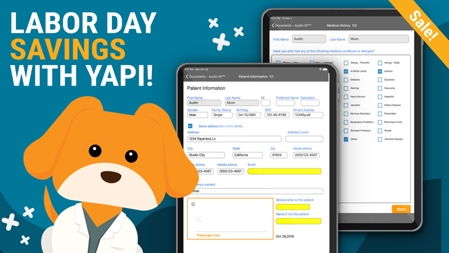
Task: Toggle Same address for entire family checkbox
Action: pos(190,126)
